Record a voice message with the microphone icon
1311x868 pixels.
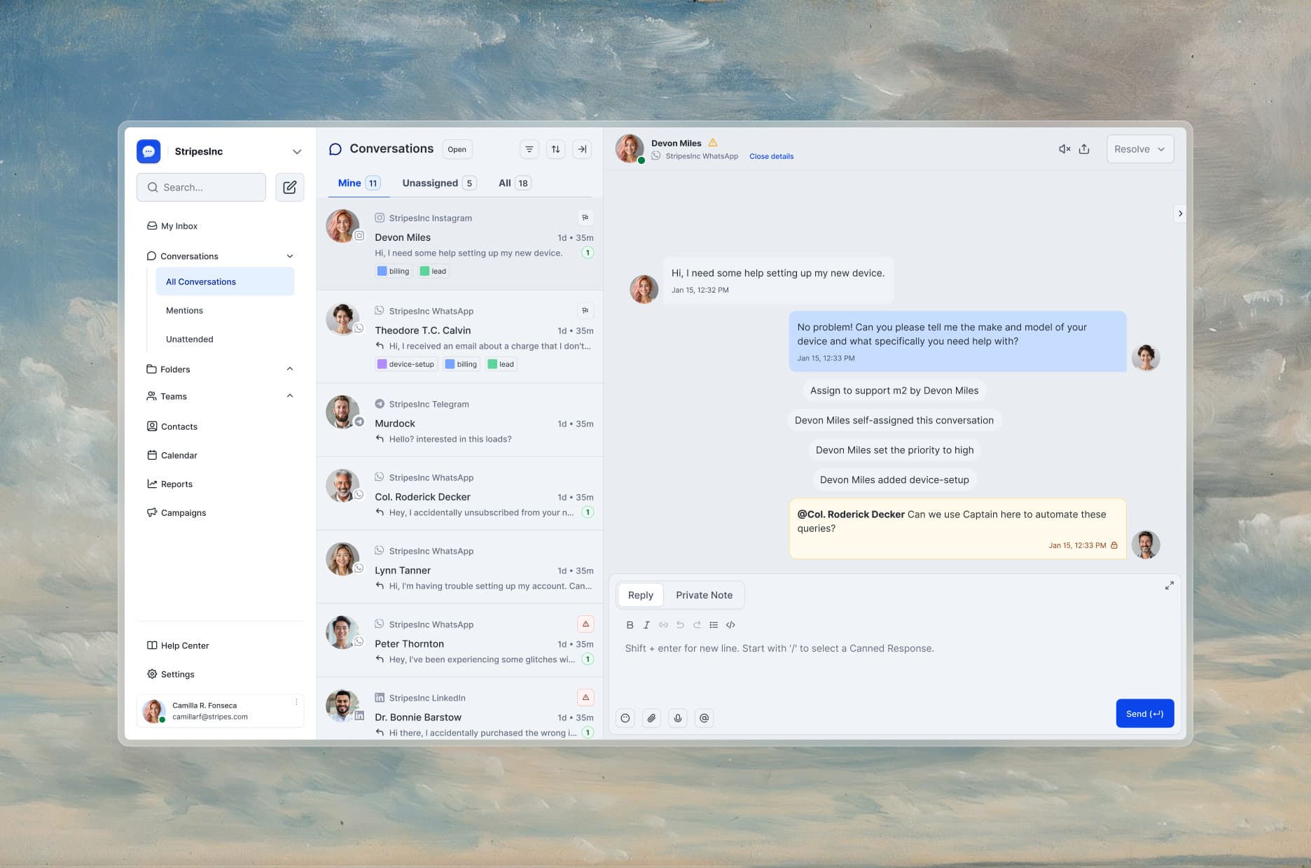point(678,717)
